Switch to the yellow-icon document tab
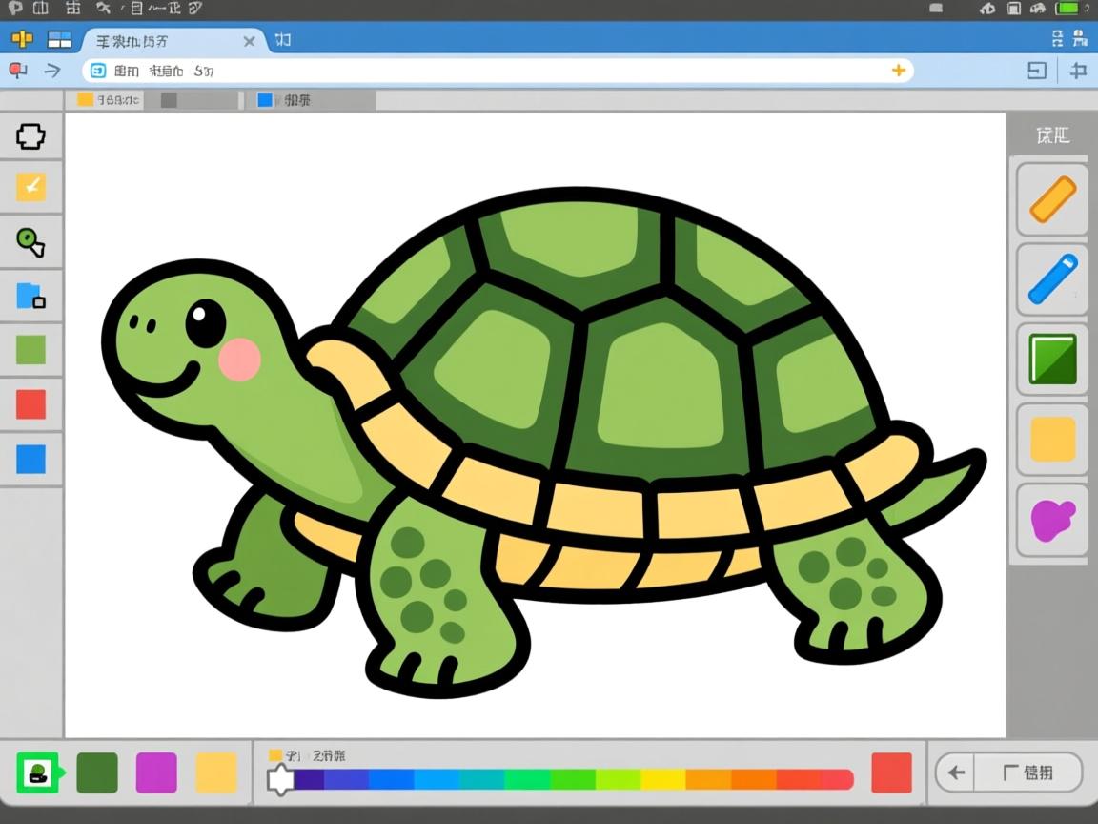 pyautogui.click(x=107, y=100)
